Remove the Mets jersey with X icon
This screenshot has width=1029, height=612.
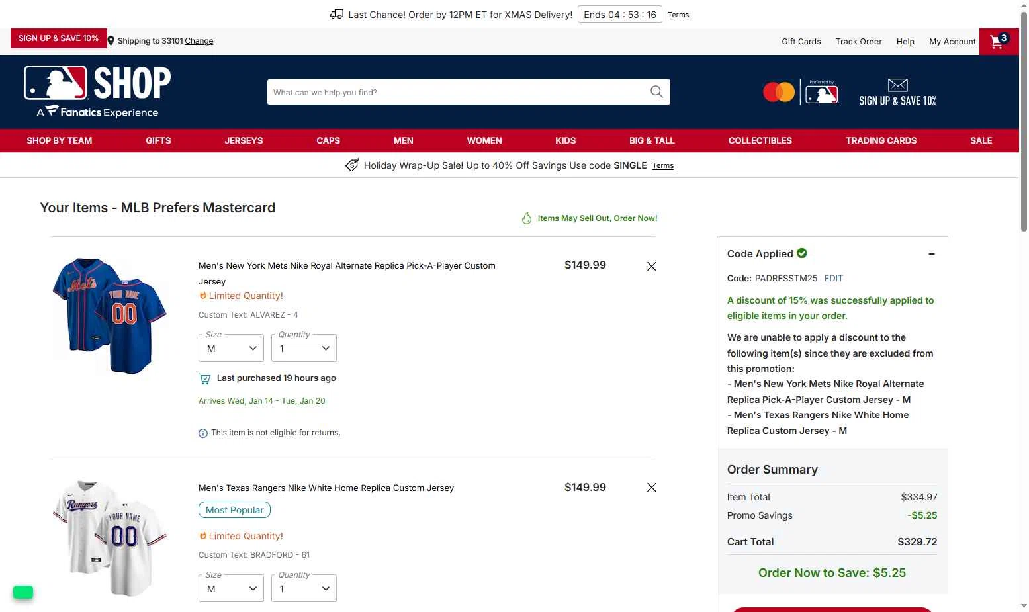(652, 266)
